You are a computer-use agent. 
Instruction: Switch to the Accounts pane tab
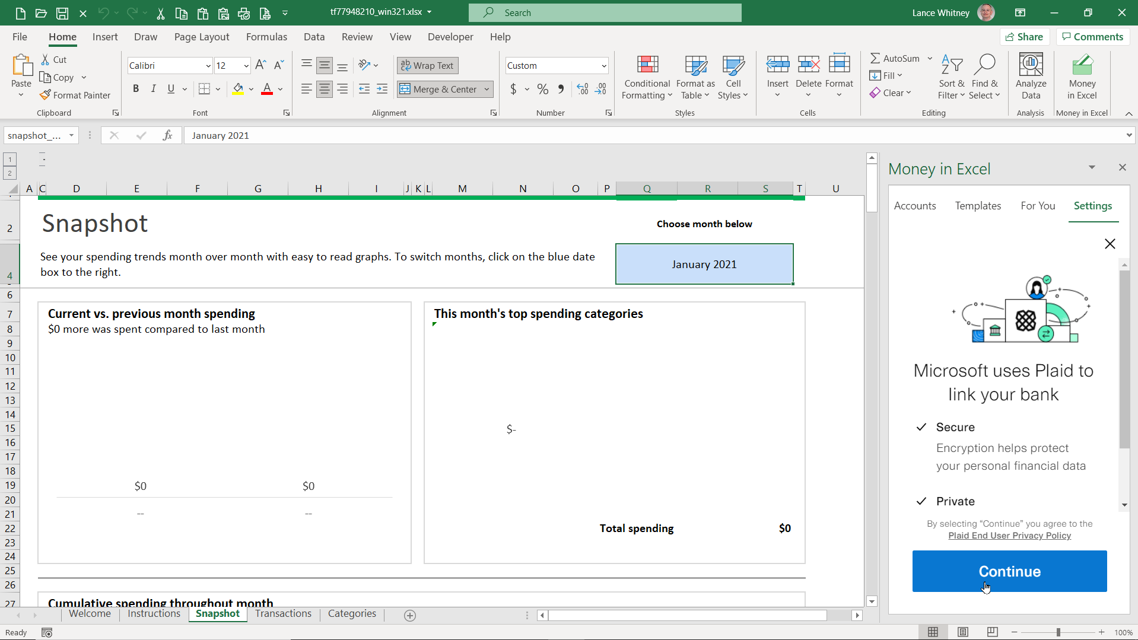(915, 206)
